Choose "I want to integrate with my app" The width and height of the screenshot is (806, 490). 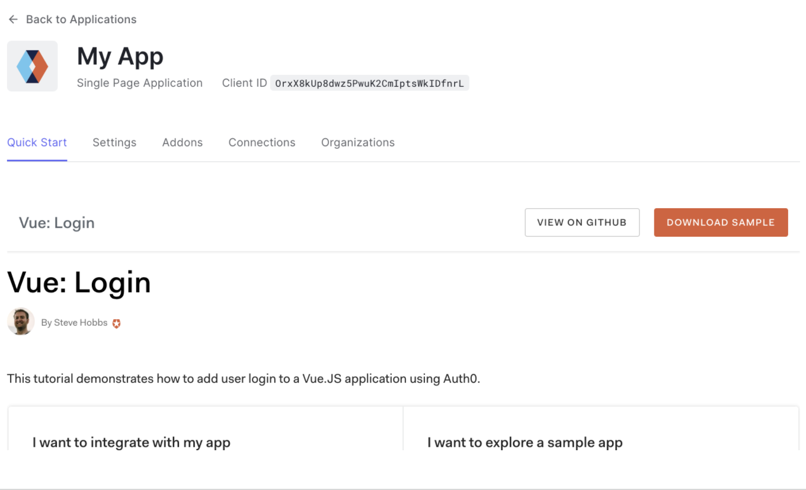pos(132,443)
